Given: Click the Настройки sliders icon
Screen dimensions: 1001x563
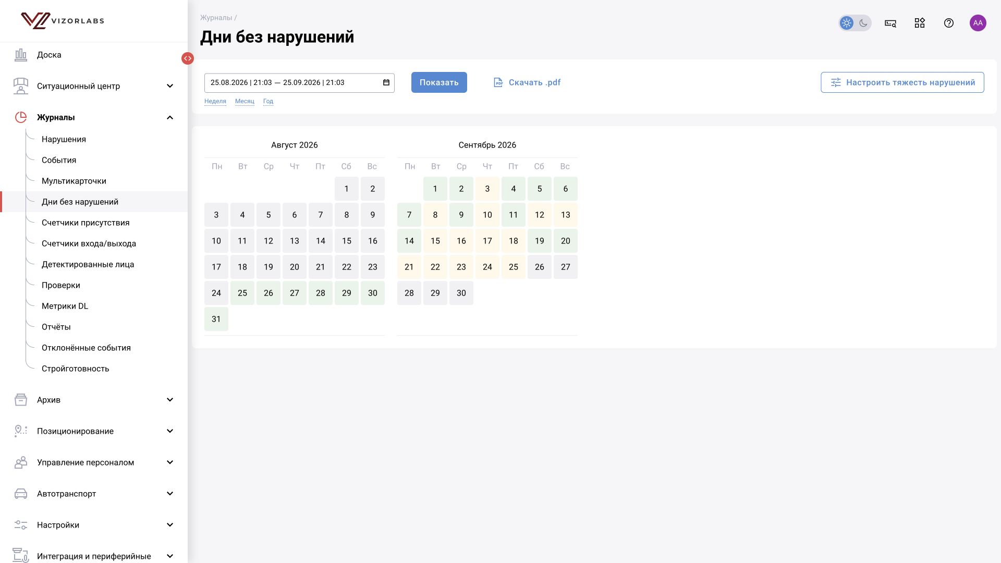Looking at the screenshot, I should pos(21,525).
